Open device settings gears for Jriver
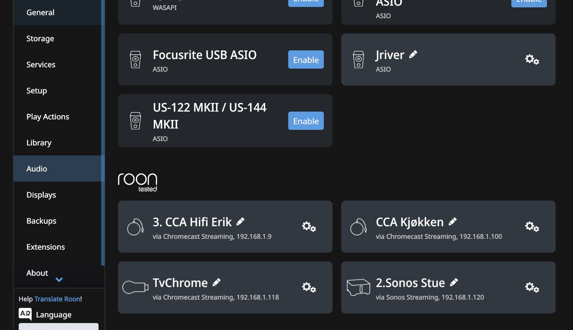 532,59
